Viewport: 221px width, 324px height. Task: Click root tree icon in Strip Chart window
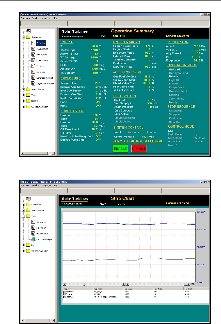(28, 199)
